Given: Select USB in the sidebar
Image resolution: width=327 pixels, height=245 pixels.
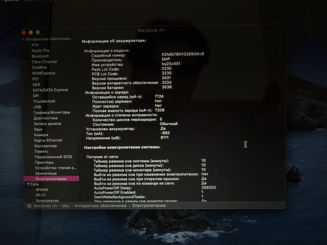Looking at the screenshot, I should point(37,107).
